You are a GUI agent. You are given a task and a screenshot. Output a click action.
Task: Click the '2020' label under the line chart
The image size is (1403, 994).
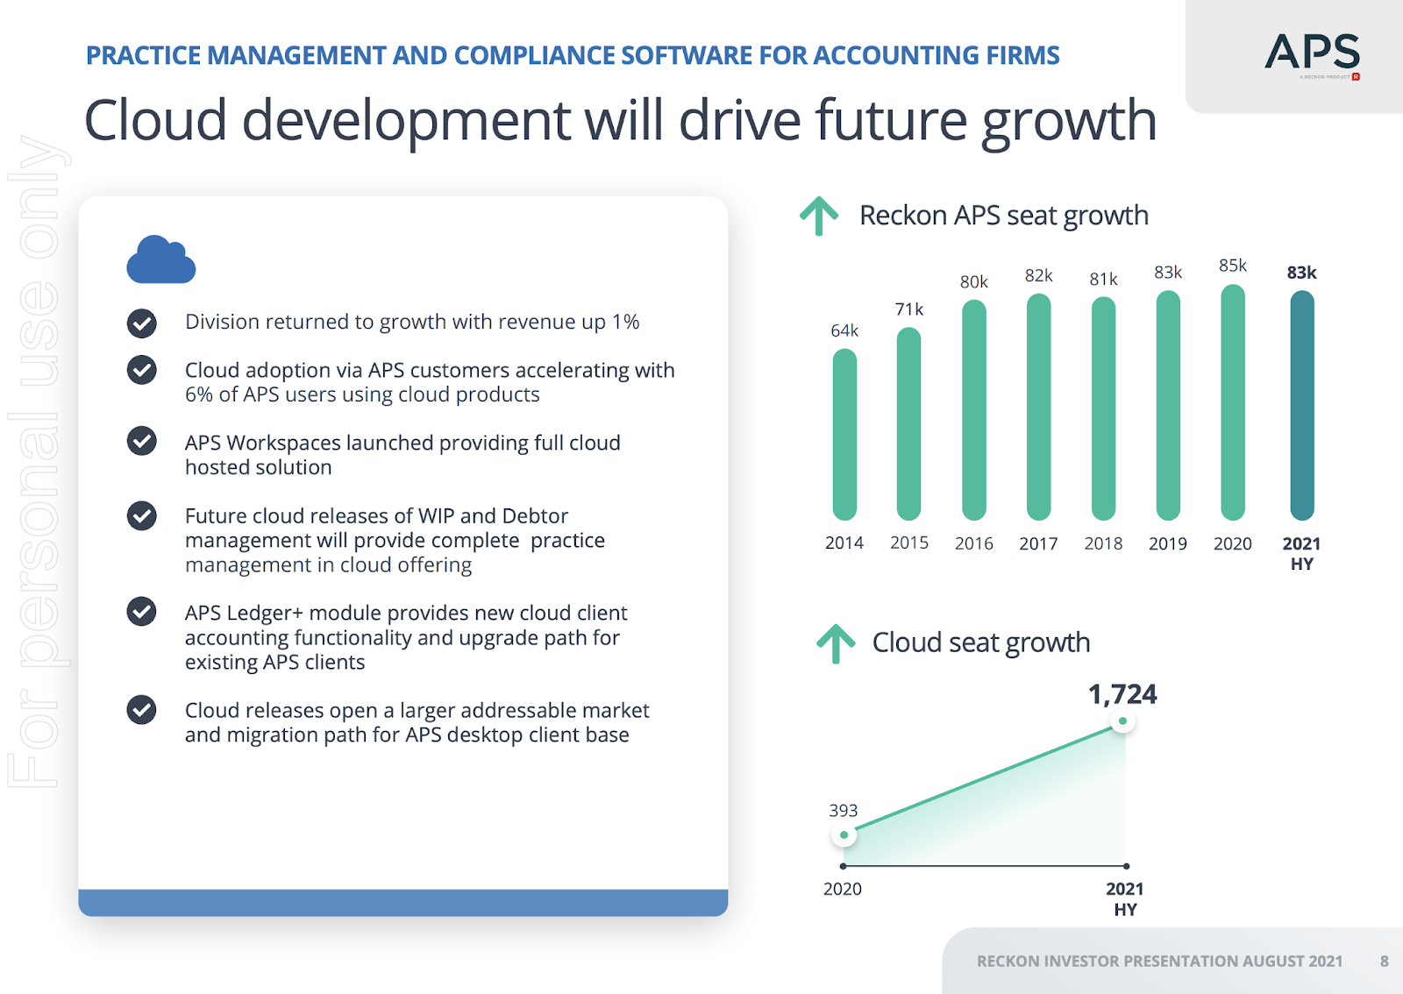(843, 889)
